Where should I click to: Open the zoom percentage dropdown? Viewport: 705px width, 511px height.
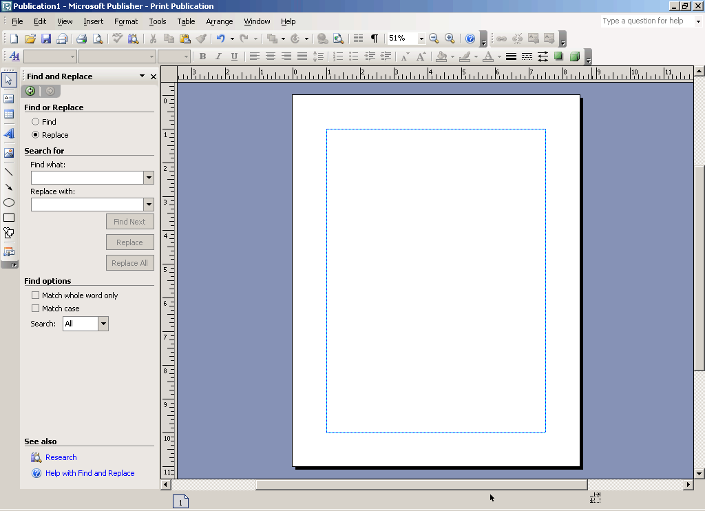click(x=421, y=39)
